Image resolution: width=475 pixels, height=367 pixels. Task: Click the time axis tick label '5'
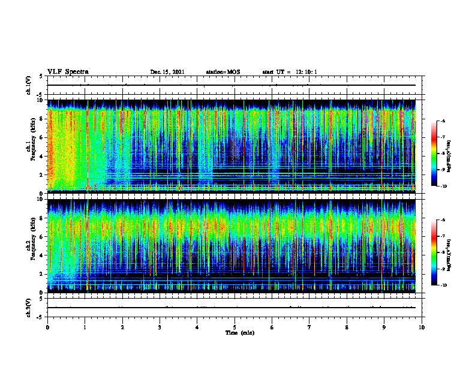point(235,327)
